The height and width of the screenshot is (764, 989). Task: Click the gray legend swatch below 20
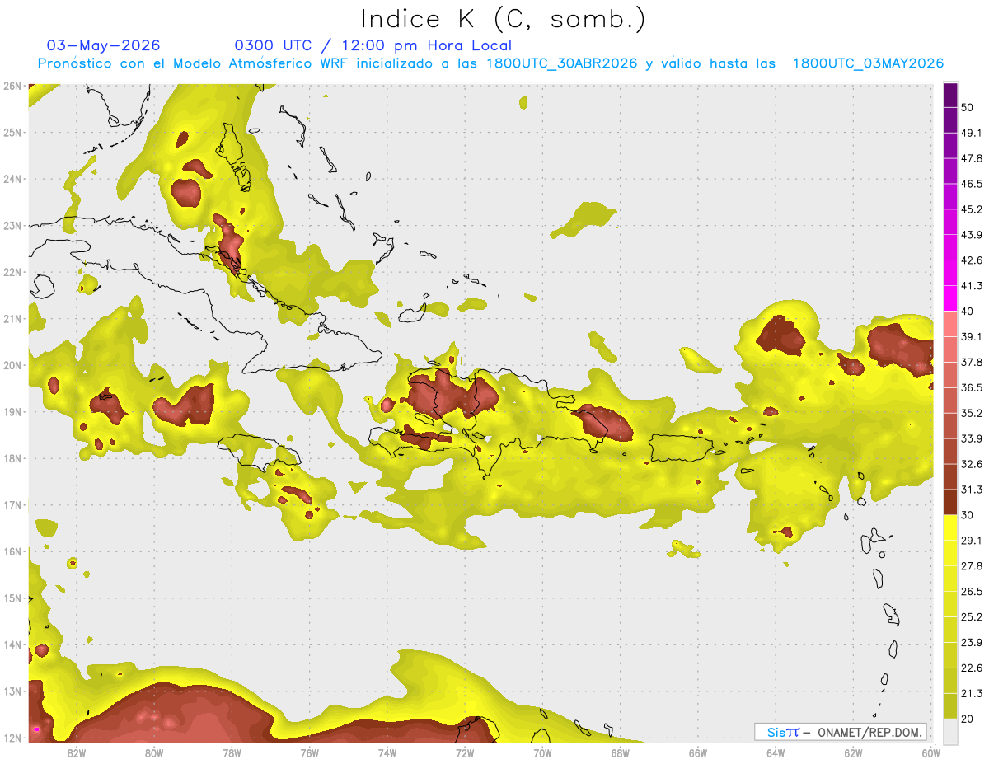[950, 731]
